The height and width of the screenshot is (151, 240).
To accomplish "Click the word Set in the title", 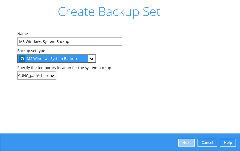I will pyautogui.click(x=150, y=12).
